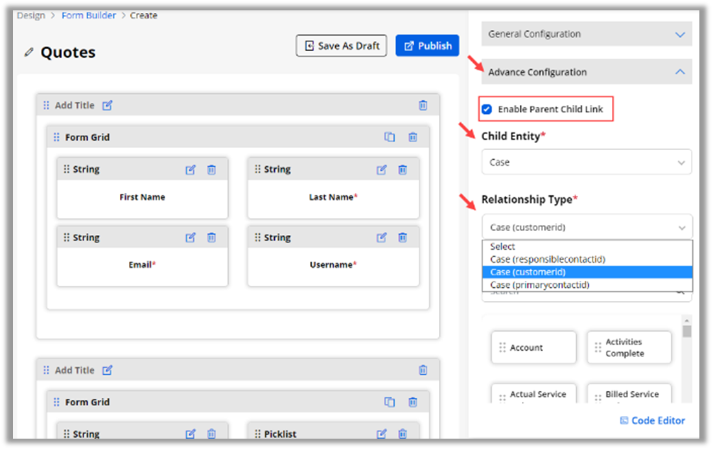
Task: Choose Case (primarycontactid) from list
Action: (540, 285)
